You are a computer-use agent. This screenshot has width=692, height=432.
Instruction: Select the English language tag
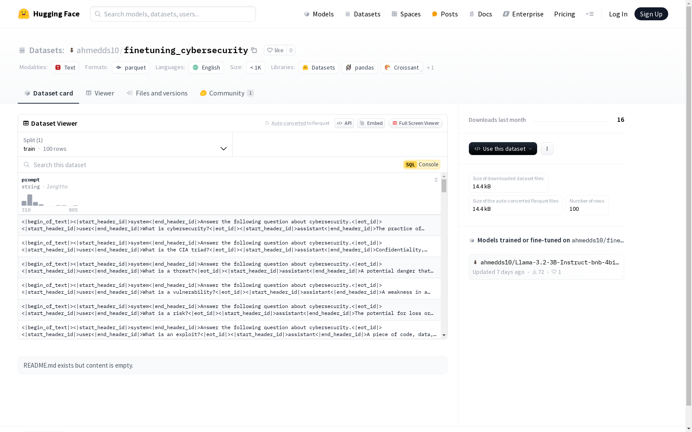[206, 67]
